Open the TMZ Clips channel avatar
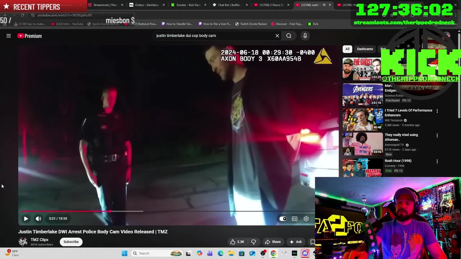 [x=23, y=242]
